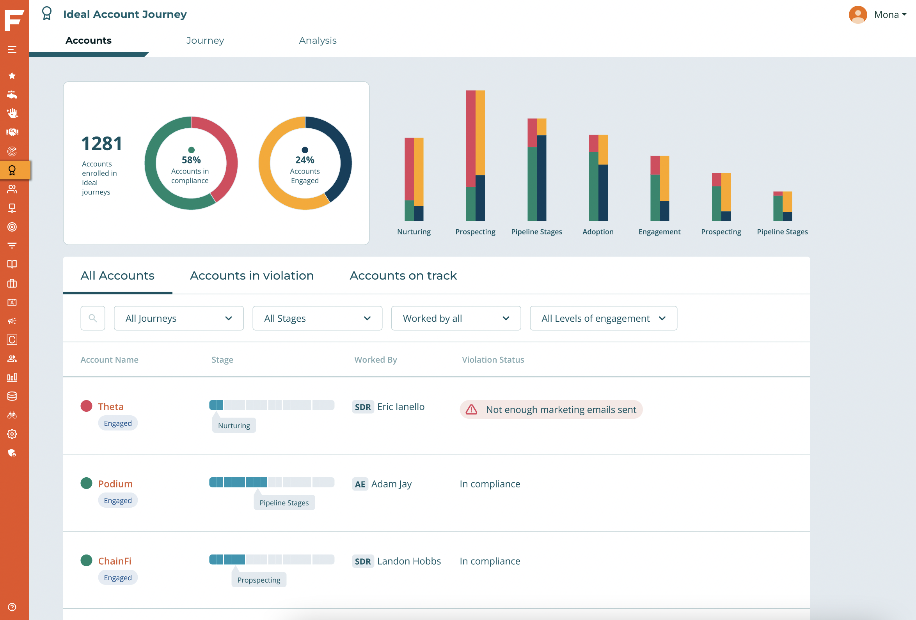Image resolution: width=916 pixels, height=620 pixels.
Task: Select Accounts in violation tab
Action: pyautogui.click(x=252, y=276)
